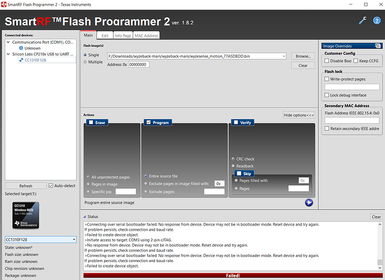Click the Exclude pages input field
385x280 pixels.
tap(214, 192)
